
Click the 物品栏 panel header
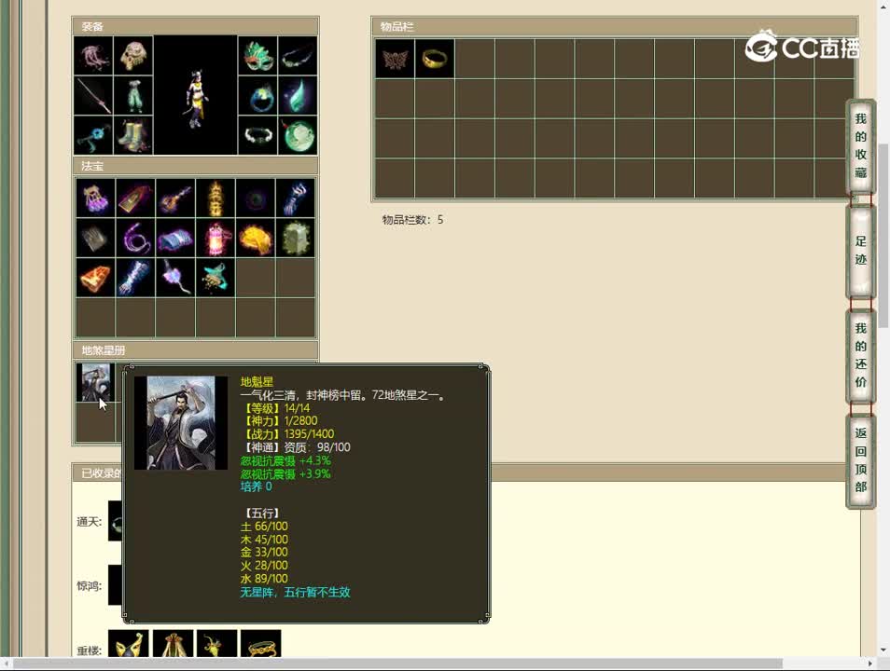click(x=614, y=27)
